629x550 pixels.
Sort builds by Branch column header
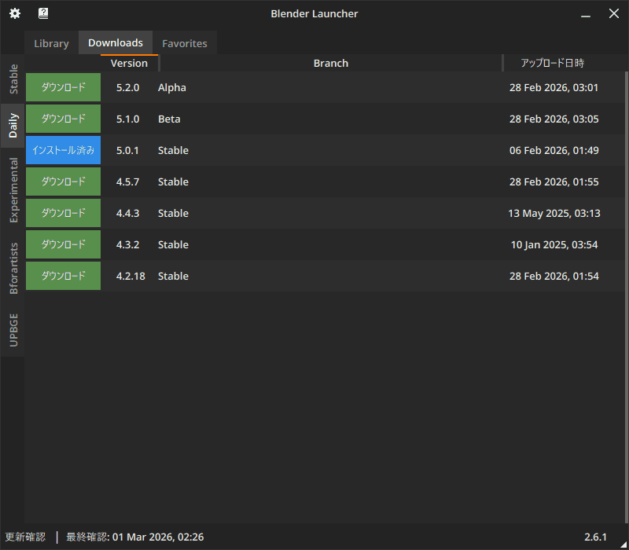[330, 63]
